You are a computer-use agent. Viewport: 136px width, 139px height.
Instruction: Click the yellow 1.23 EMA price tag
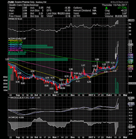tap(130, 66)
